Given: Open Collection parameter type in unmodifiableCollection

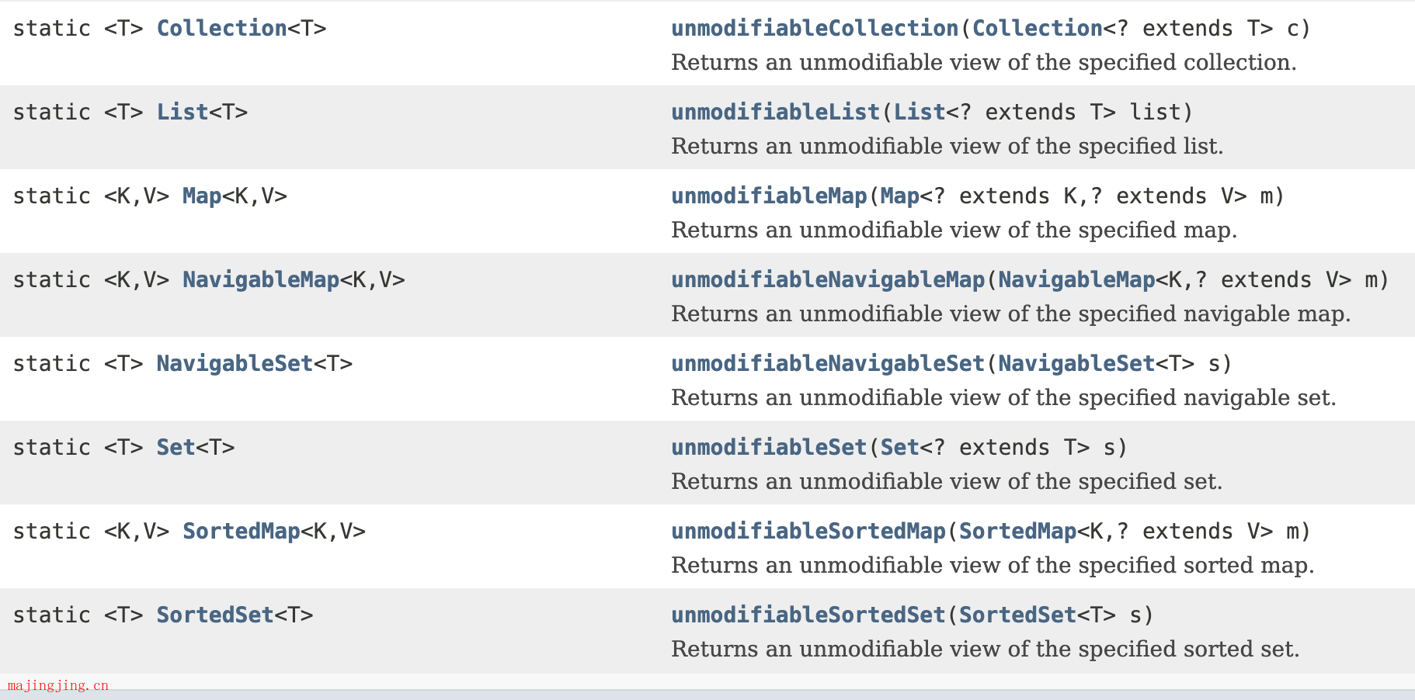Looking at the screenshot, I should tap(1038, 28).
